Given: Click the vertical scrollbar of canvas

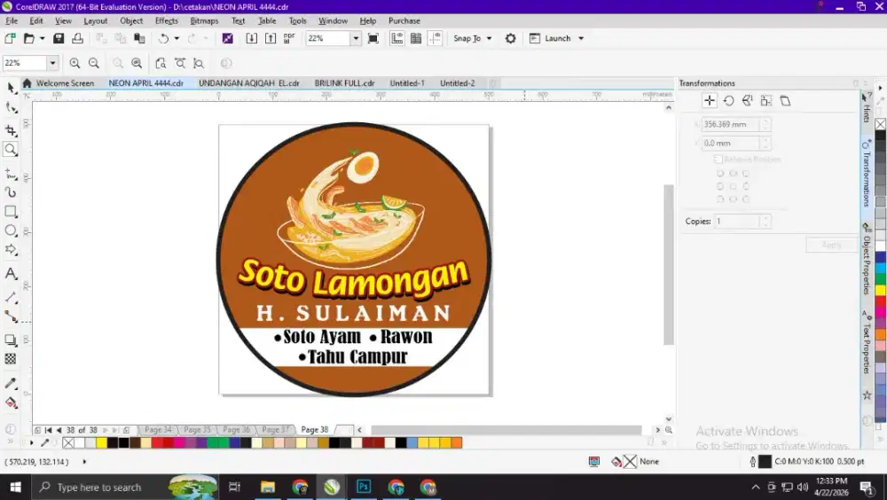Looking at the screenshot, I should point(669,264).
